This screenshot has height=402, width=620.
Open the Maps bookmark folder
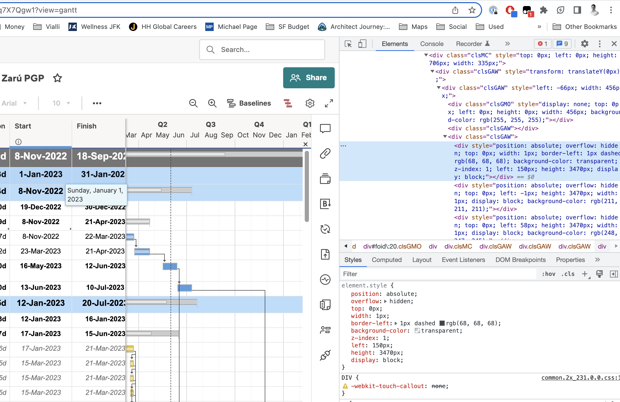413,27
